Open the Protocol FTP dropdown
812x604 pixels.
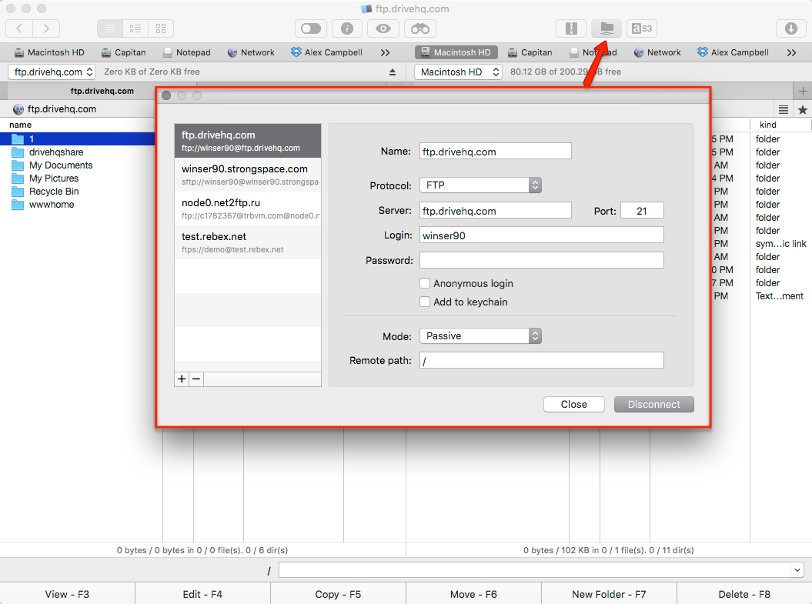pyautogui.click(x=480, y=185)
